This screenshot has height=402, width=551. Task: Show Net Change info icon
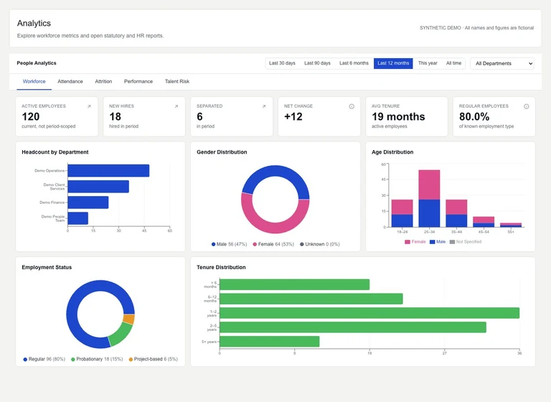click(x=352, y=106)
